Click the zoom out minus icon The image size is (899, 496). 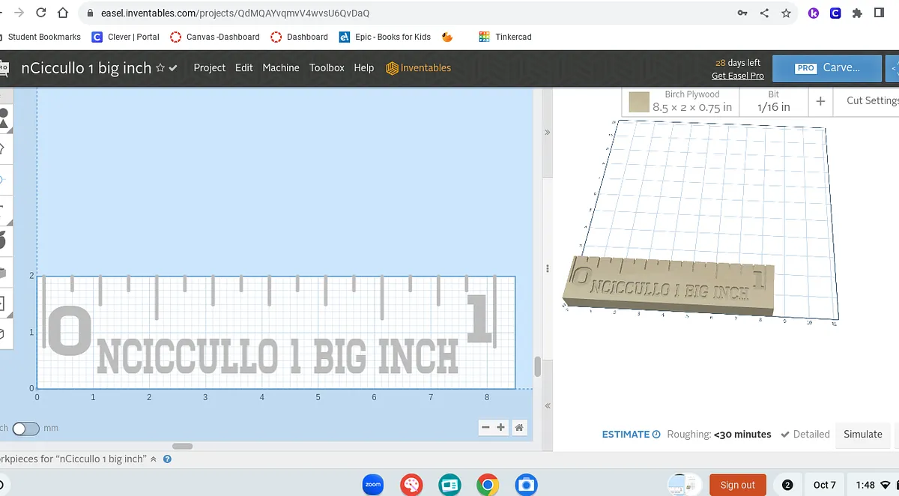pos(485,427)
